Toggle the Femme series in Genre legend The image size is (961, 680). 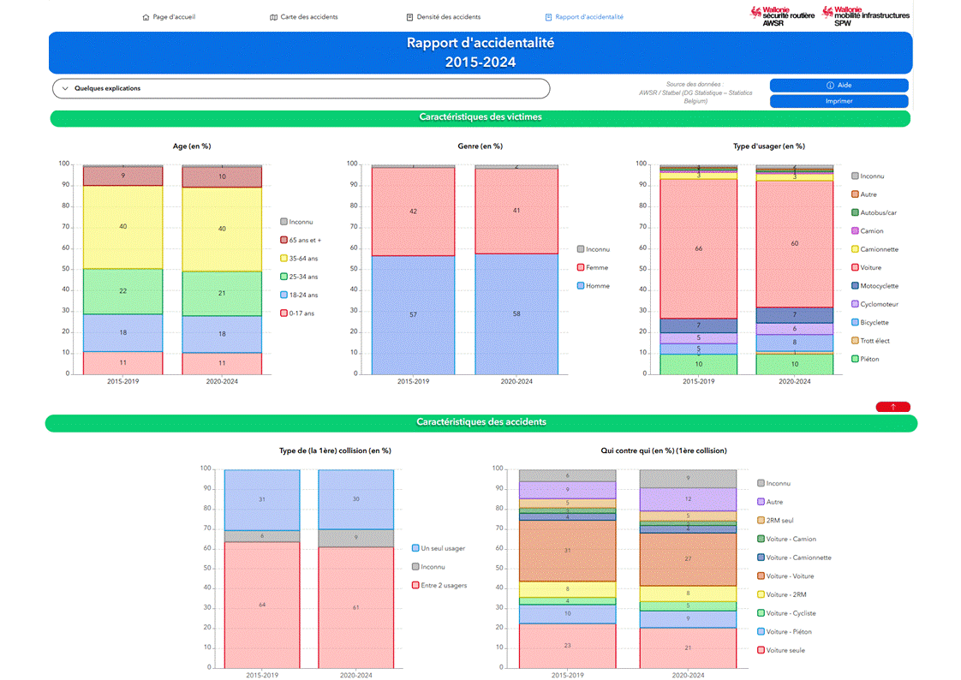[x=593, y=268]
